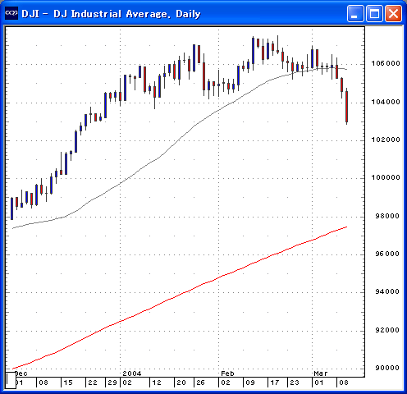The width and height of the screenshot is (407, 394).
Task: Click the 98000 price axis label
Action: coord(387,216)
